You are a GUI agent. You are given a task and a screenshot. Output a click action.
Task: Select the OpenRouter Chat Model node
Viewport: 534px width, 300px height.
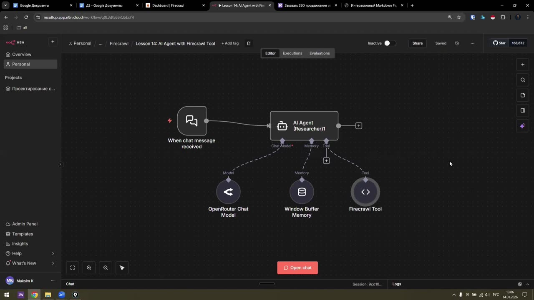tap(228, 192)
